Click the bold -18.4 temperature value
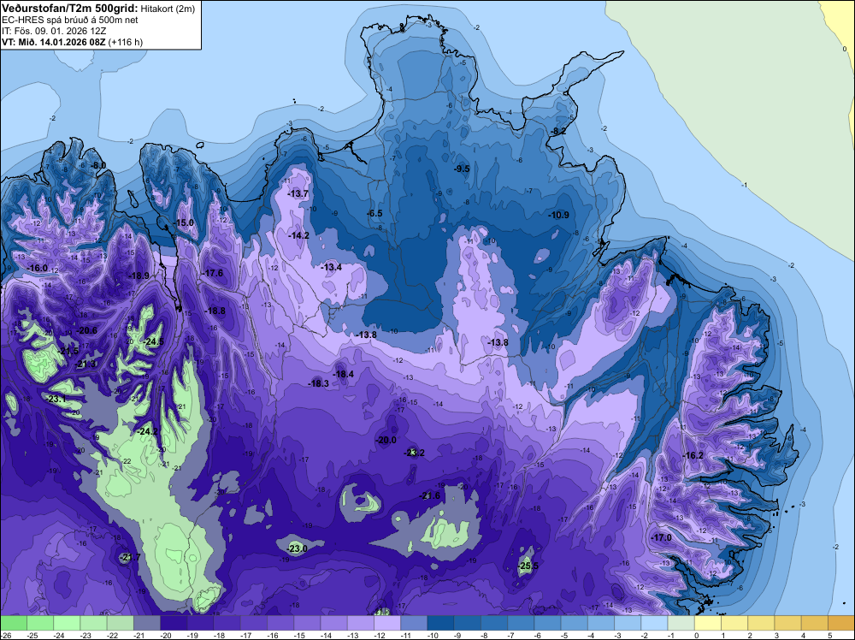The image size is (855, 640). pyautogui.click(x=344, y=374)
